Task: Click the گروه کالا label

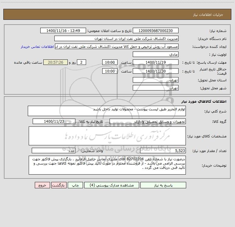Action: coord(219,122)
